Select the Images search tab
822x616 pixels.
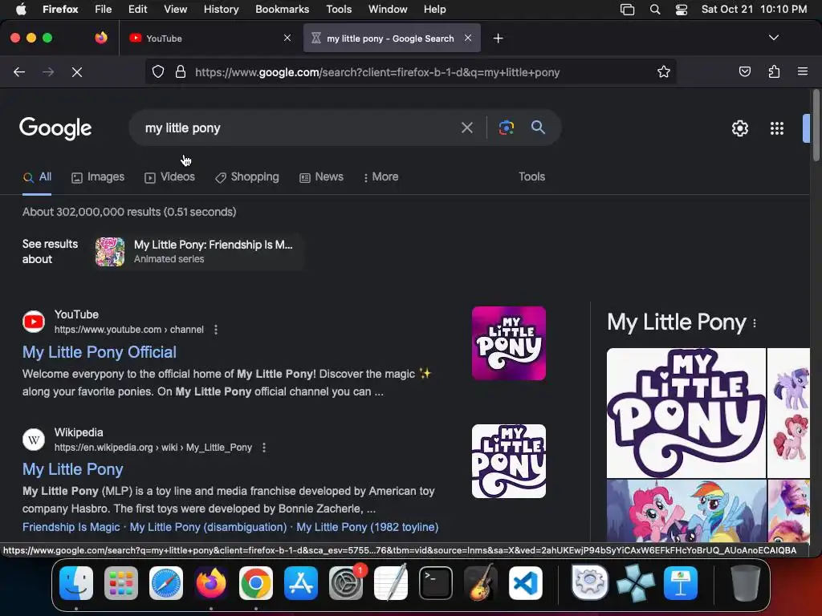pos(98,177)
